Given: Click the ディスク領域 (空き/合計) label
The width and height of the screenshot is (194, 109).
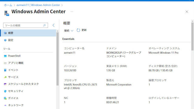Looking at the screenshot, I should (163, 66).
